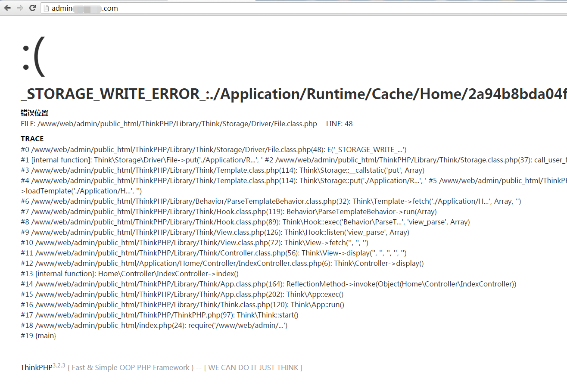Click the ThinkPHP link in the footer
This screenshot has width=567, height=389.
[36, 368]
